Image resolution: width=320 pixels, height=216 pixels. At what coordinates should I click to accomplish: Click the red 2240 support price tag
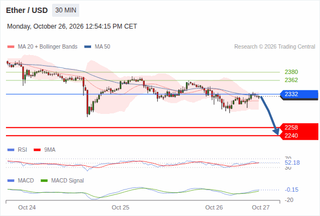click(299, 136)
